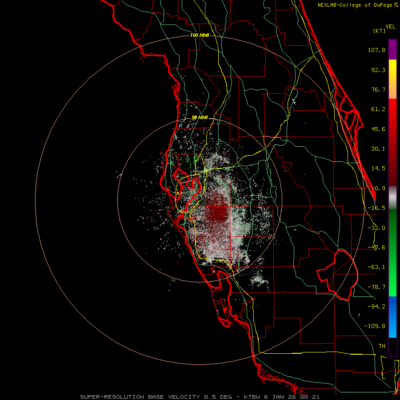The height and width of the screenshot is (400, 400).
Task: Click the 50 NMI range ring label
Action: 200,118
